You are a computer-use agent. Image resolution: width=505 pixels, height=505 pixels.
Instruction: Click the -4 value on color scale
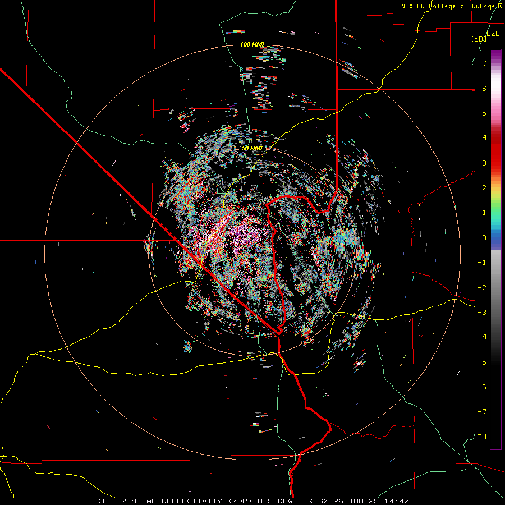tap(482, 337)
